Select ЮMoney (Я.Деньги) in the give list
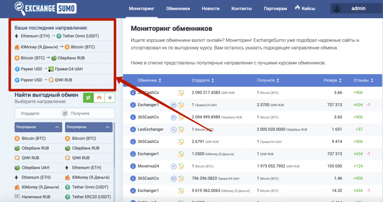Image resolution: width=383 pixels, height=202 pixels. [x=37, y=187]
